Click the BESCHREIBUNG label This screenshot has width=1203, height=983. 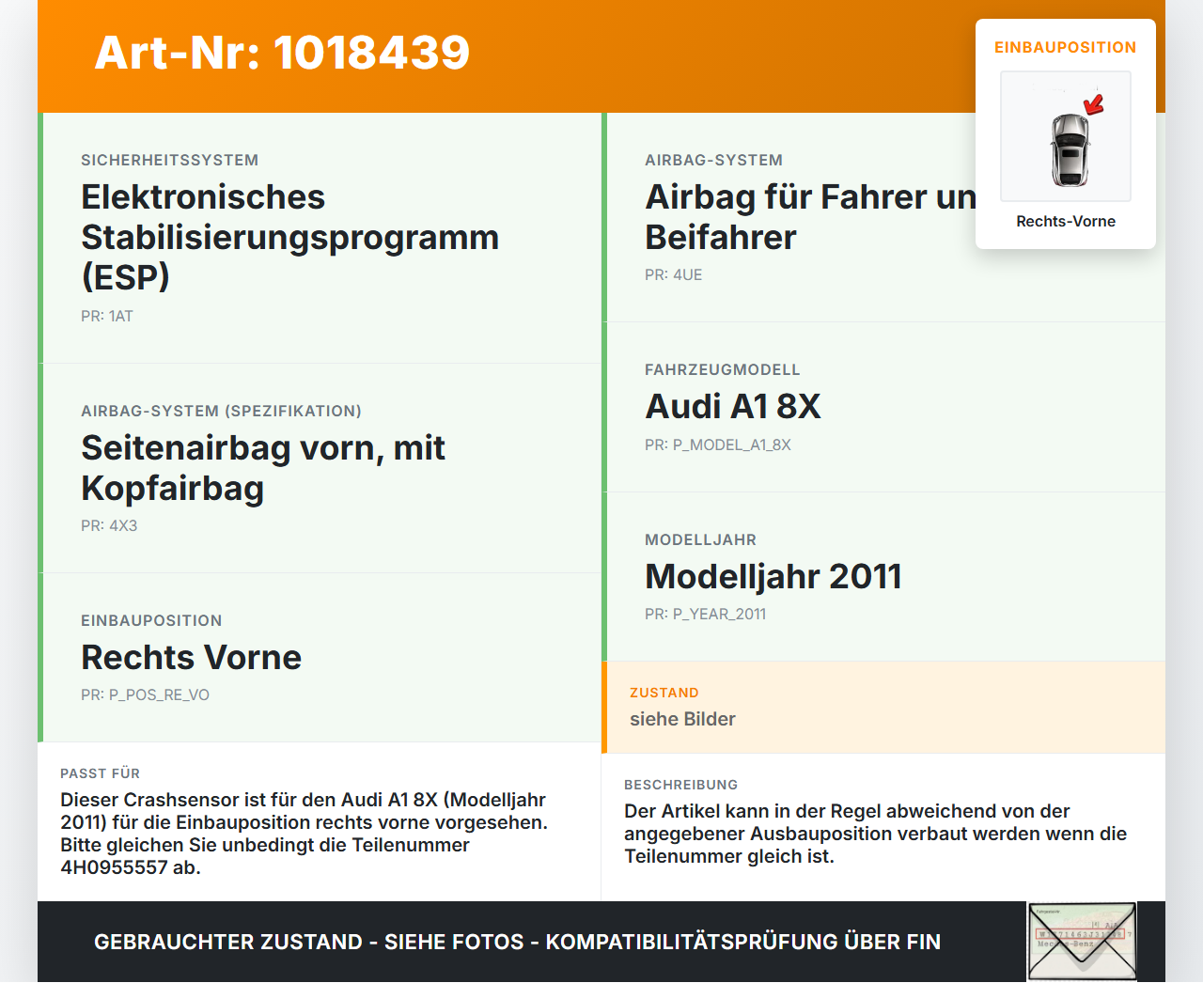[x=681, y=785]
